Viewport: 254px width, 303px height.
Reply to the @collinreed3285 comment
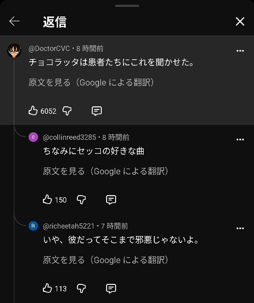tap(111, 200)
